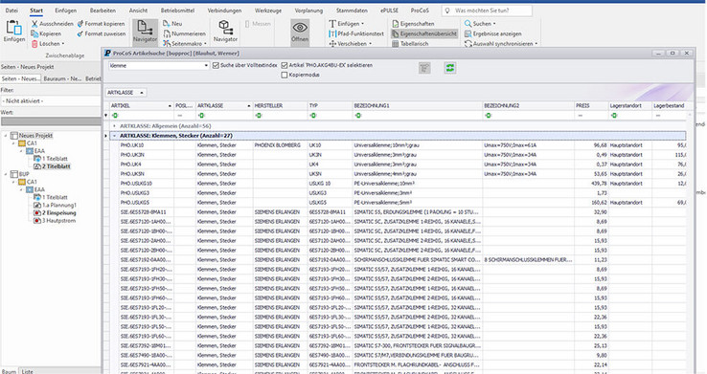Switch to the ProCoS ribbon tab
Image resolution: width=707 pixels, height=374 pixels.
pyautogui.click(x=420, y=11)
